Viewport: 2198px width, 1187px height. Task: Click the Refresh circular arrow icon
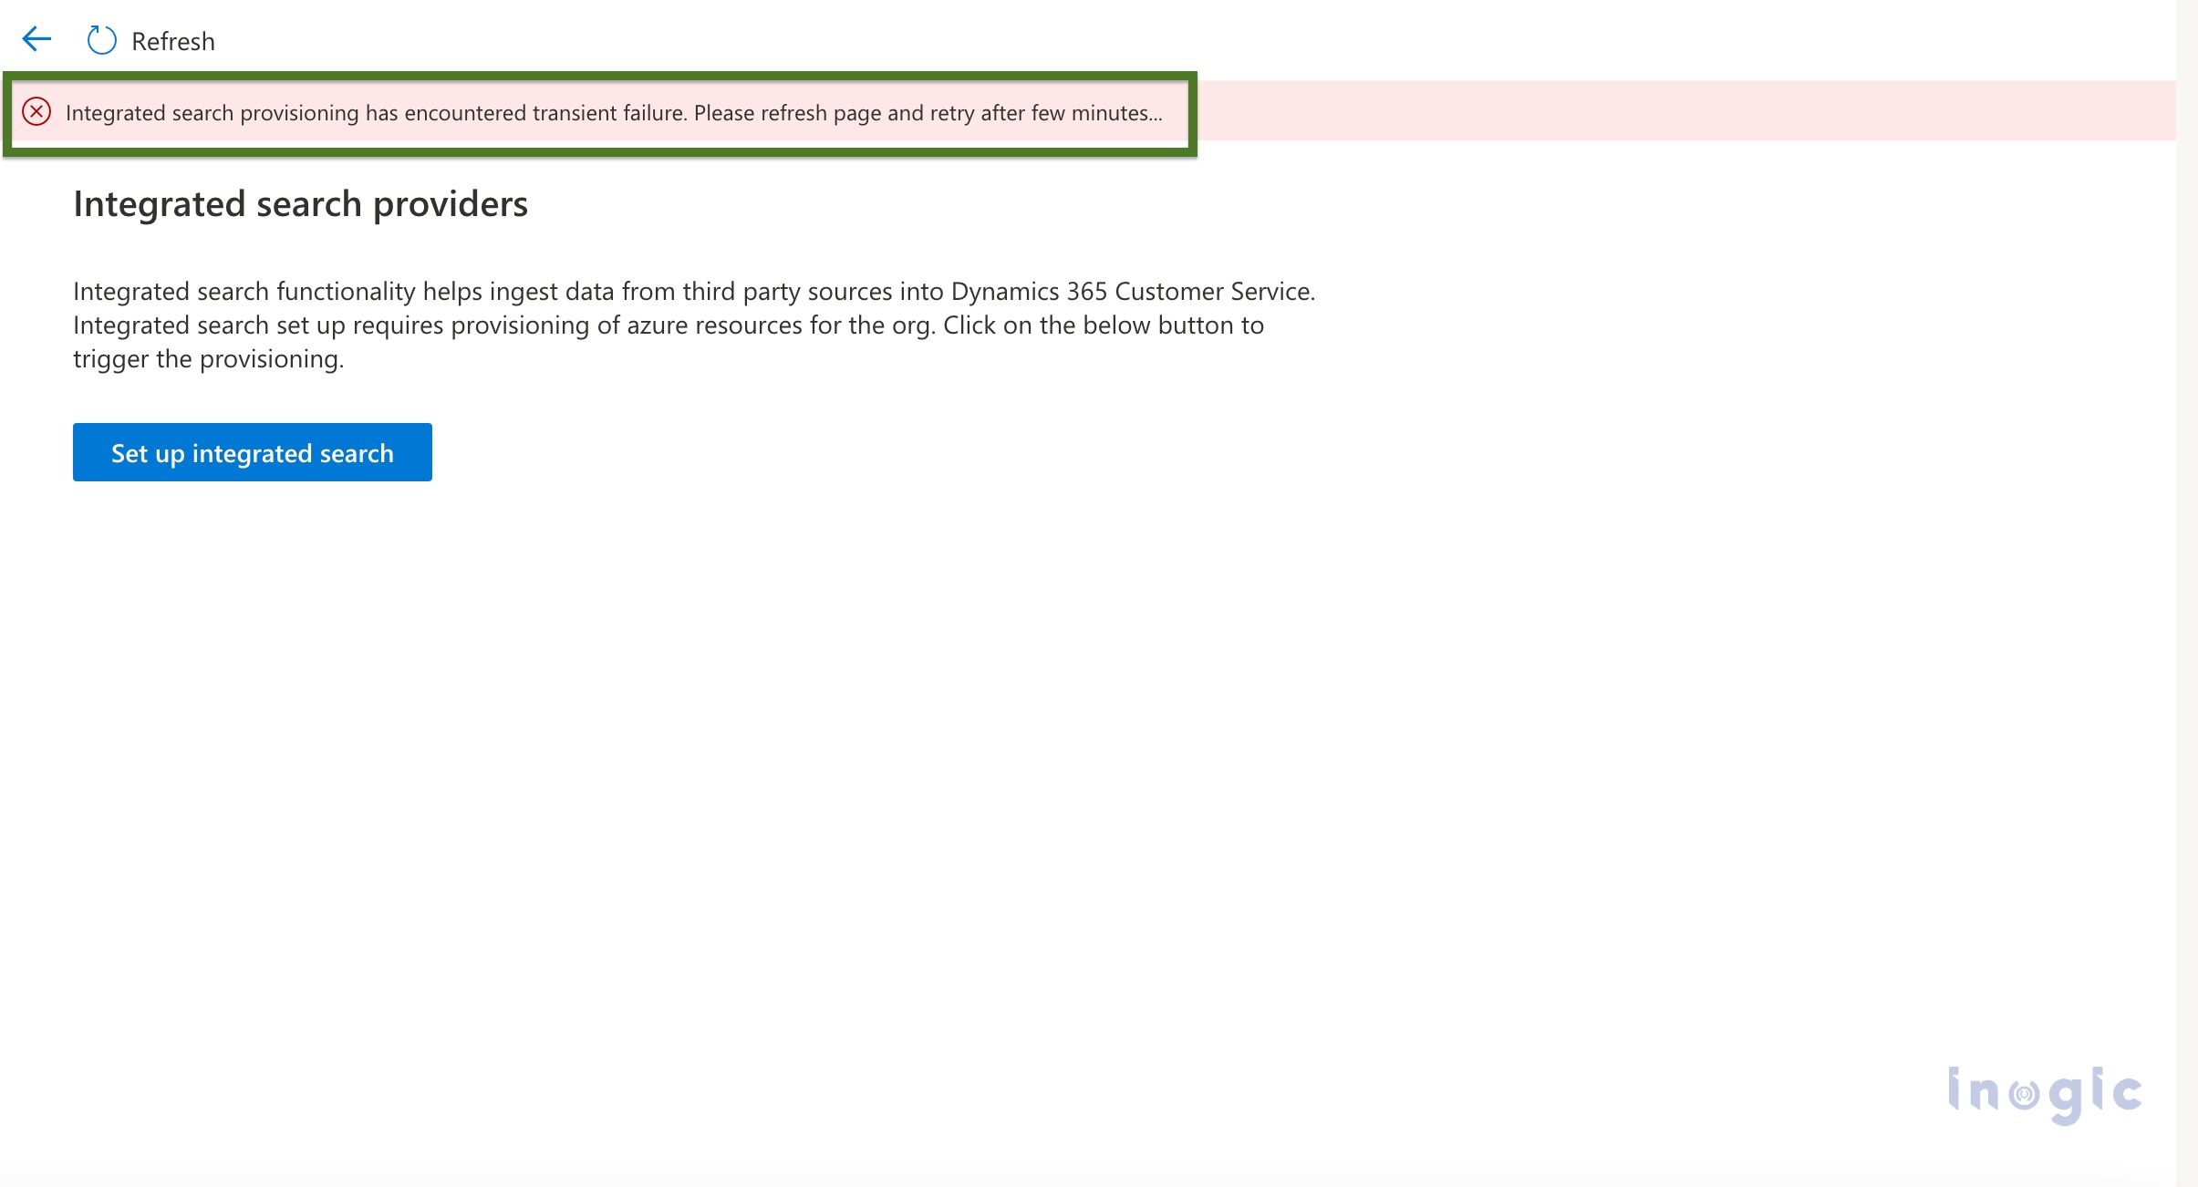(x=101, y=40)
